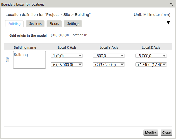Go to the Floors tab

tap(54, 24)
